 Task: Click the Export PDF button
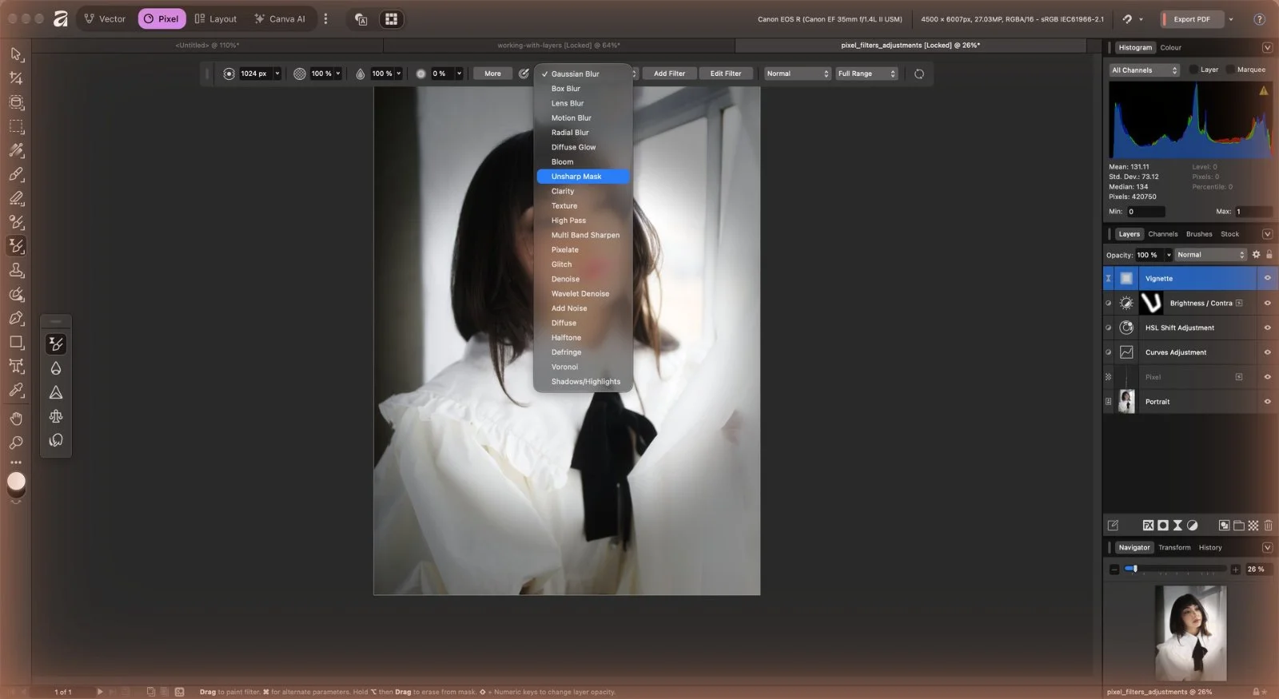1191,19
